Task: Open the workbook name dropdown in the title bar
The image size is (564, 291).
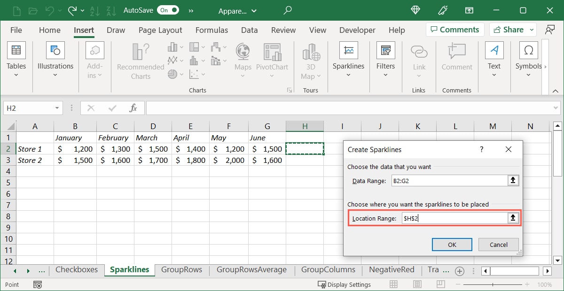Action: click(254, 10)
